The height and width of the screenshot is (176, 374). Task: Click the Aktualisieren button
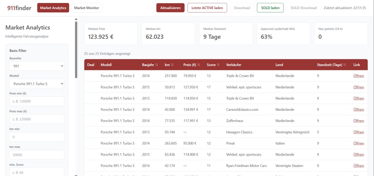(x=170, y=8)
